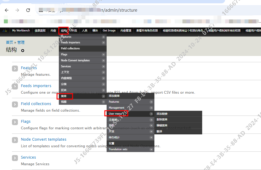Expand the Management submenu arrow
Image resolution: width=261 pixels, height=170 pixels.
pyautogui.click(x=151, y=108)
